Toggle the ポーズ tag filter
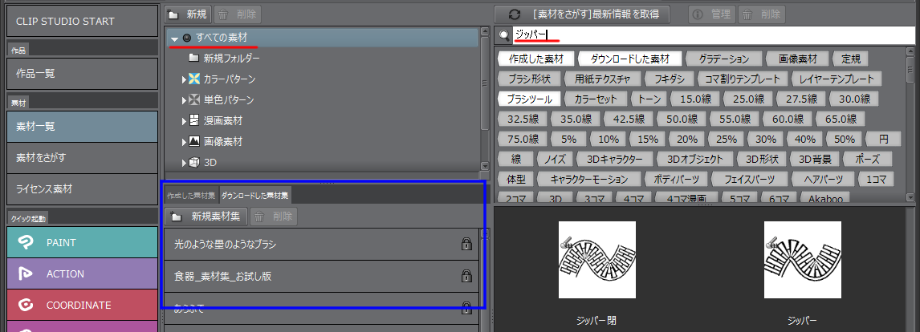 coord(866,159)
